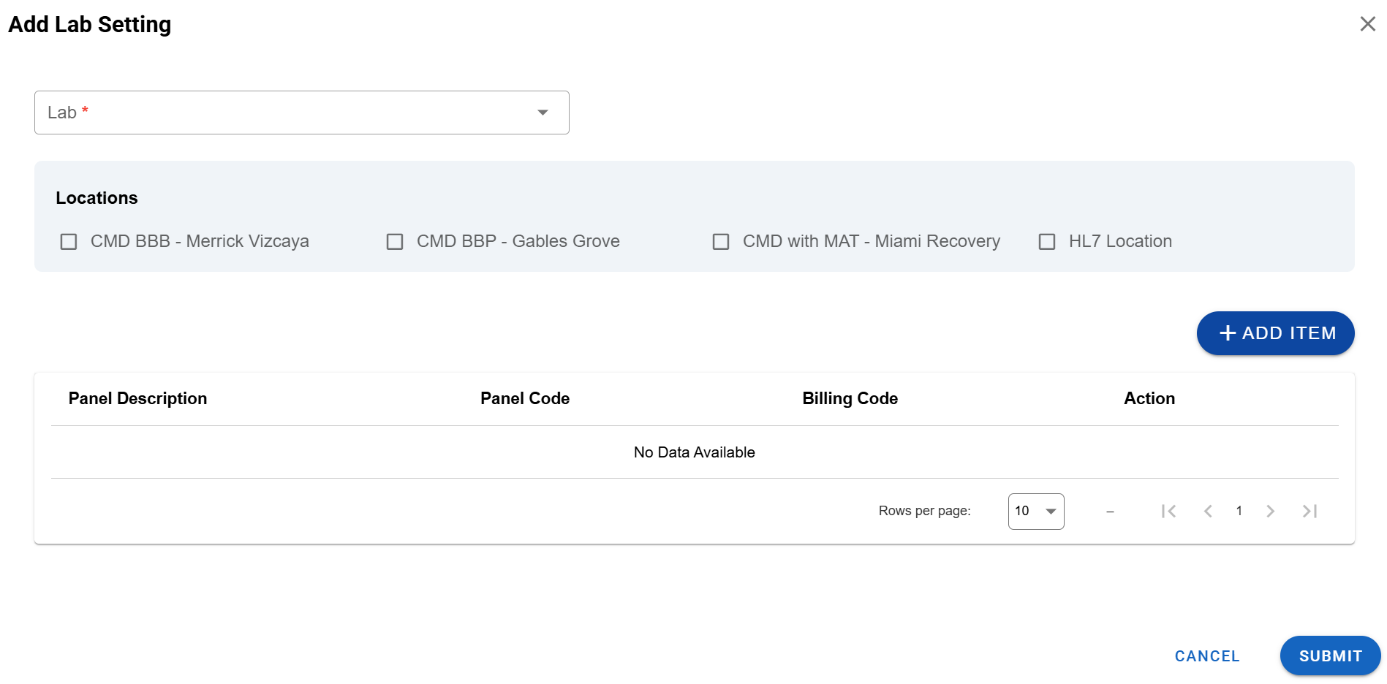This screenshot has height=684, width=1387.
Task: Select the HL7 Location checkbox
Action: (x=1046, y=241)
